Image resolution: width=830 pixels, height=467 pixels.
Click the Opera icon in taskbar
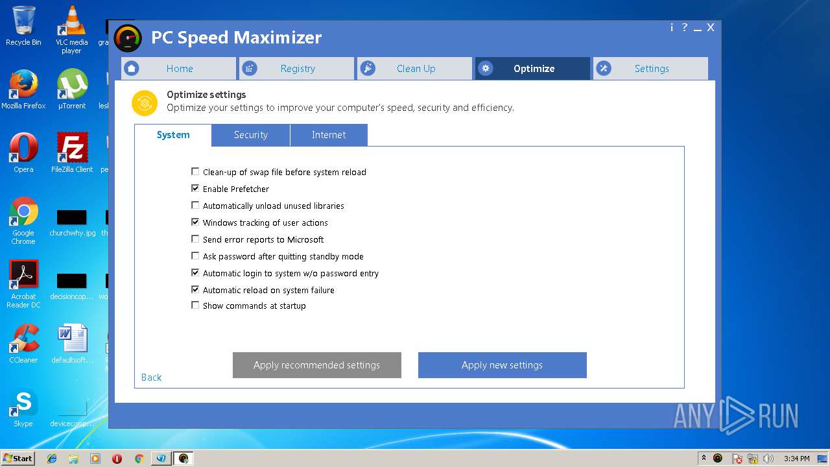117,459
